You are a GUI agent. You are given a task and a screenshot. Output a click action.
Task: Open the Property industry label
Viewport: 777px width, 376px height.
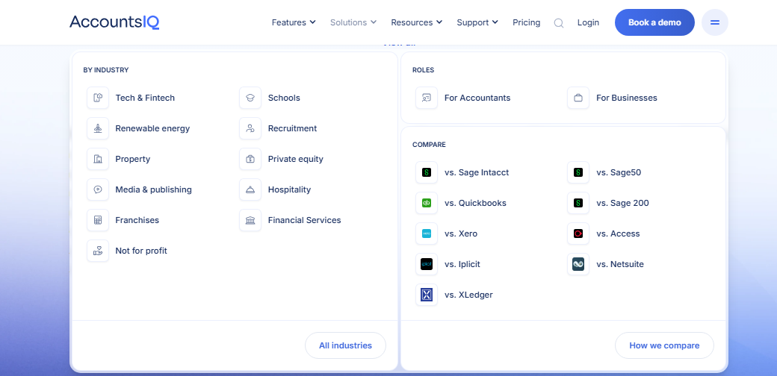(x=133, y=160)
